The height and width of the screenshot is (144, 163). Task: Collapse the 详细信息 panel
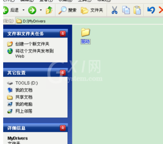63,128
